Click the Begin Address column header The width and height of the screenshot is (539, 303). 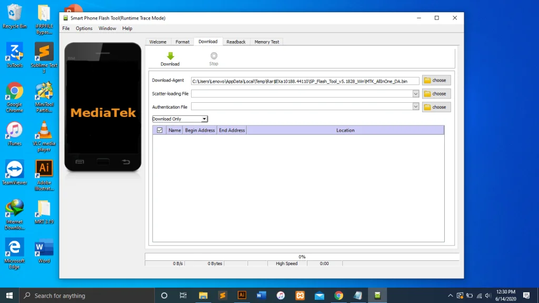(x=199, y=130)
